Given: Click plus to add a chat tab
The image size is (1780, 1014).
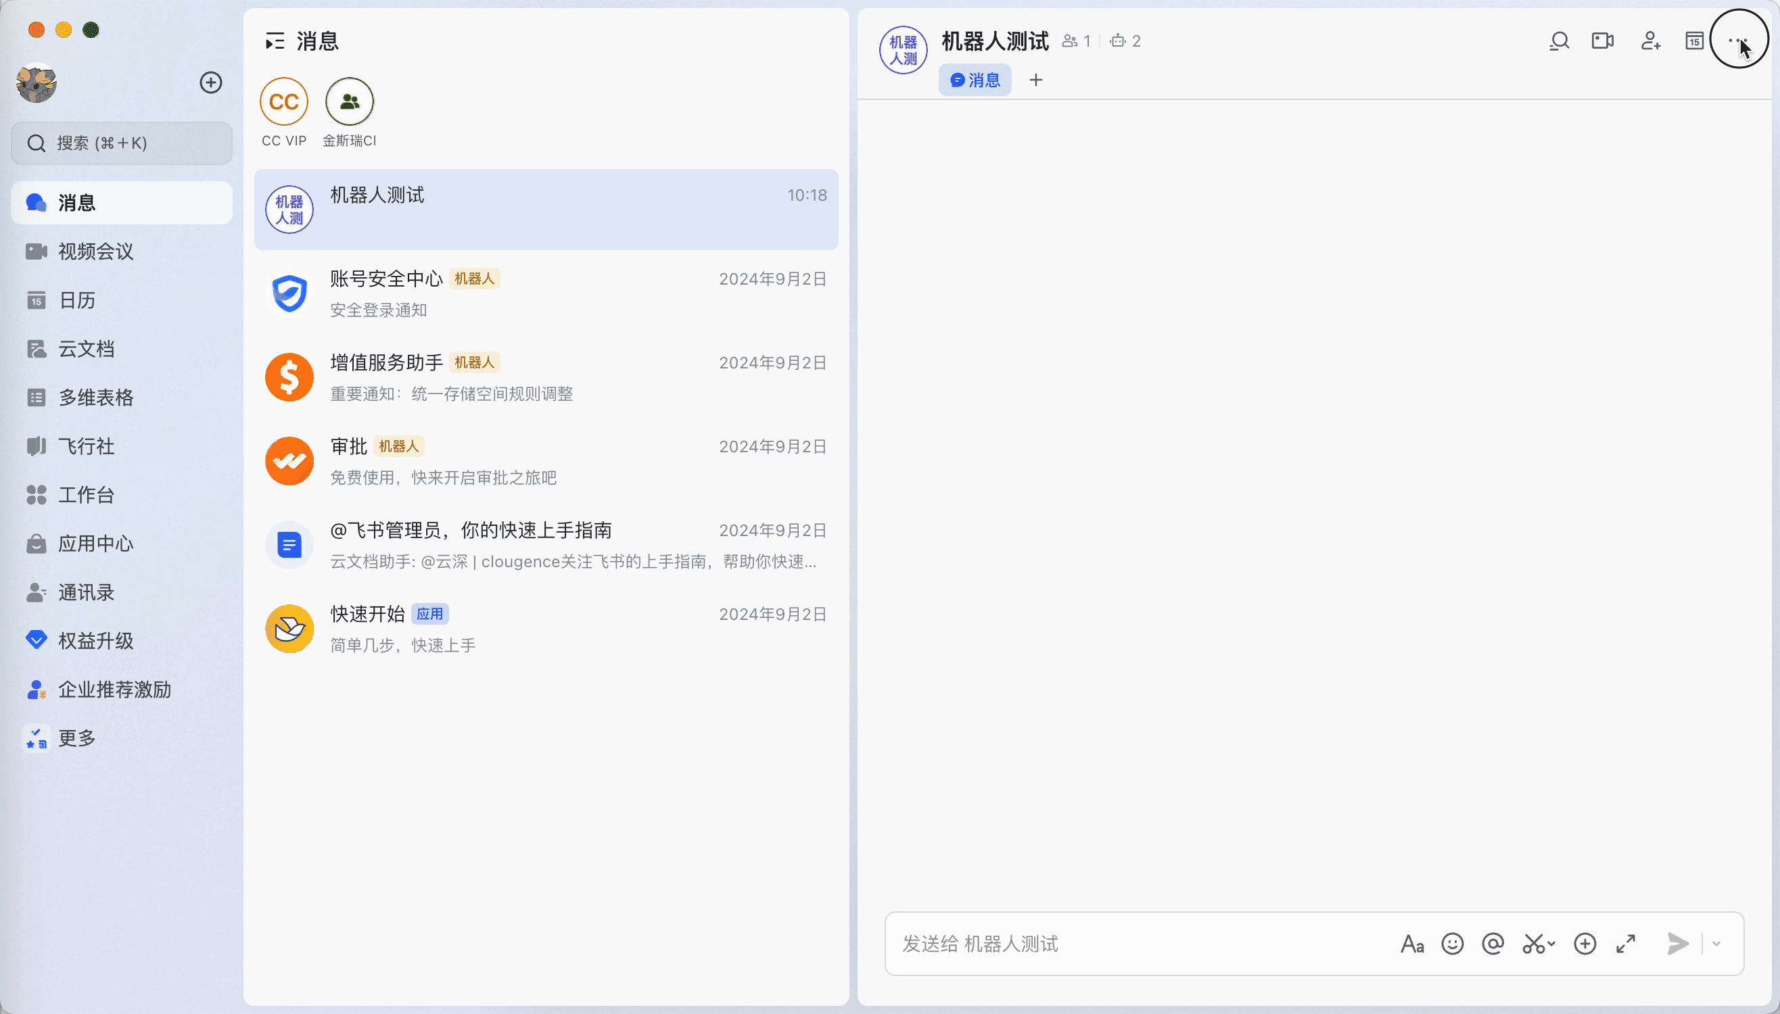Looking at the screenshot, I should (x=1036, y=80).
